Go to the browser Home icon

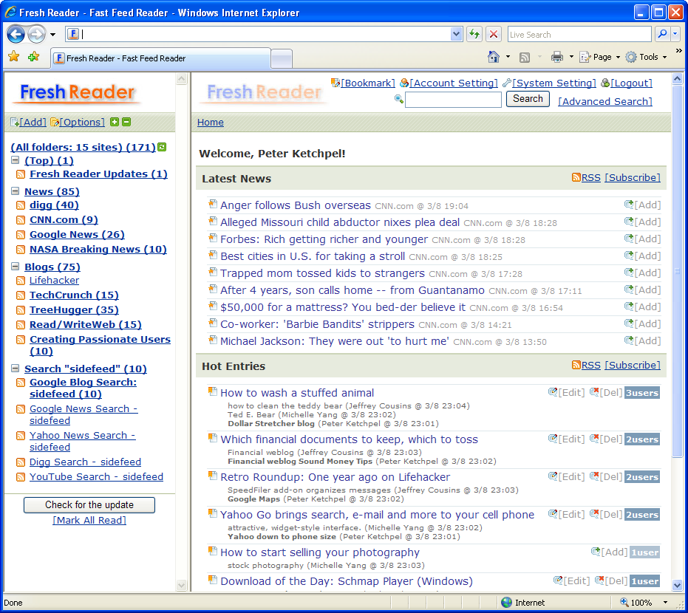pos(494,57)
